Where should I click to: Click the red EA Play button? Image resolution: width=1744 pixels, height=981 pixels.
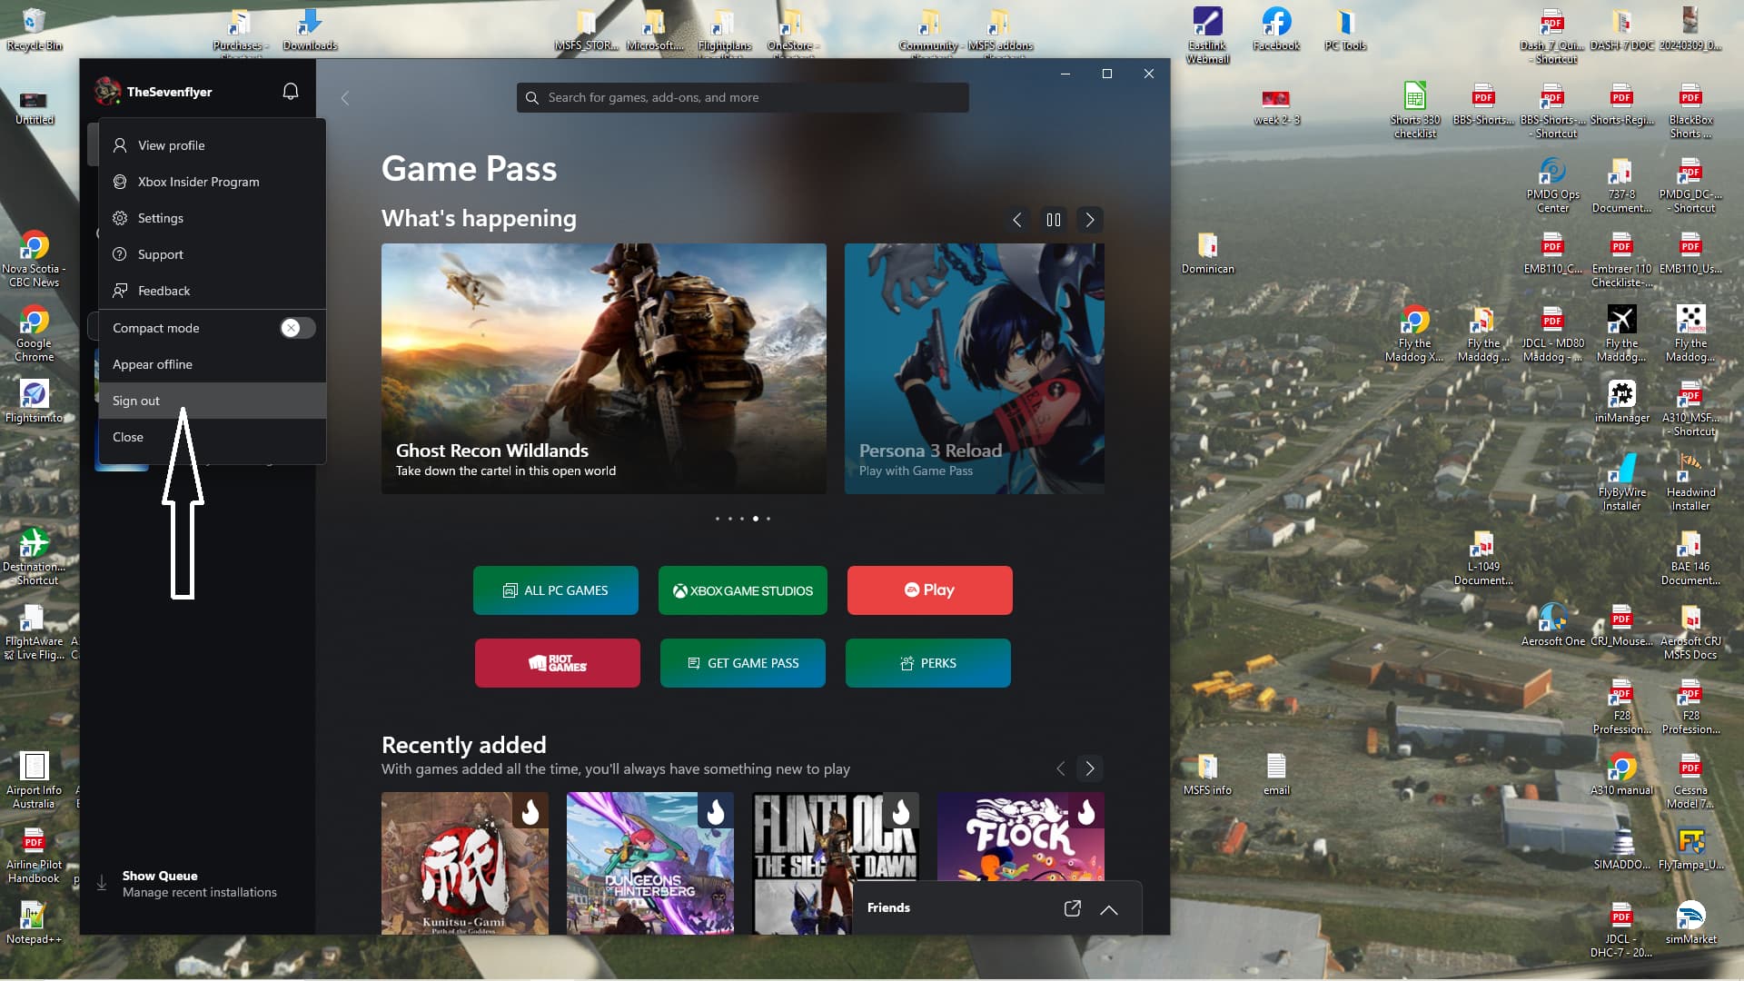[x=930, y=590]
